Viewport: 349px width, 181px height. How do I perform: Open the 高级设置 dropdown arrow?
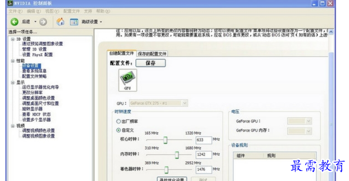(x=101, y=22)
